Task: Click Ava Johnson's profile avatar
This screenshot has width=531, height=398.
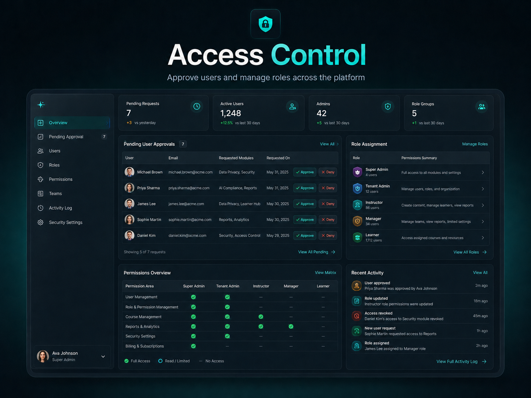Action: pyautogui.click(x=43, y=356)
